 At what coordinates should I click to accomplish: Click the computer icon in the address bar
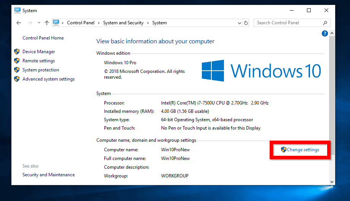click(56, 23)
